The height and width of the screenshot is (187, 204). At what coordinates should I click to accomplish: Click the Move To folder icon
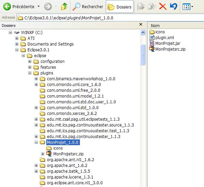[x=141, y=6]
